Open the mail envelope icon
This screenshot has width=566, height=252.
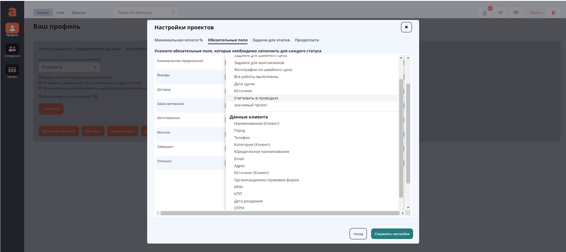(x=500, y=13)
